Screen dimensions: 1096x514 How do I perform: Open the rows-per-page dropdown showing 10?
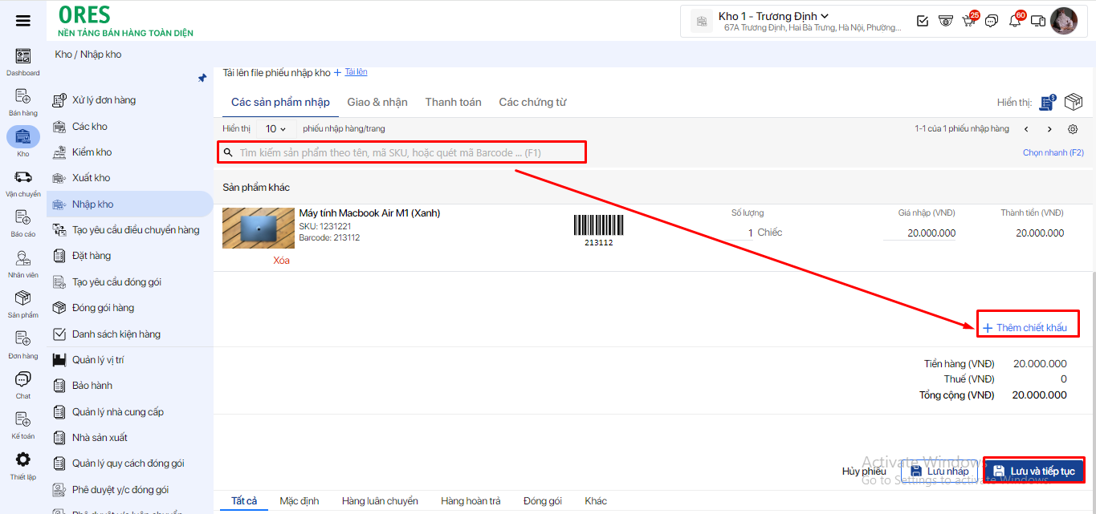click(x=275, y=129)
